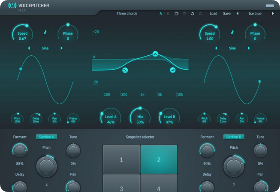Viewport: 280px width, 192px height.
Task: Click left LFO Pan 0% mini knob
Action: click(54, 119)
